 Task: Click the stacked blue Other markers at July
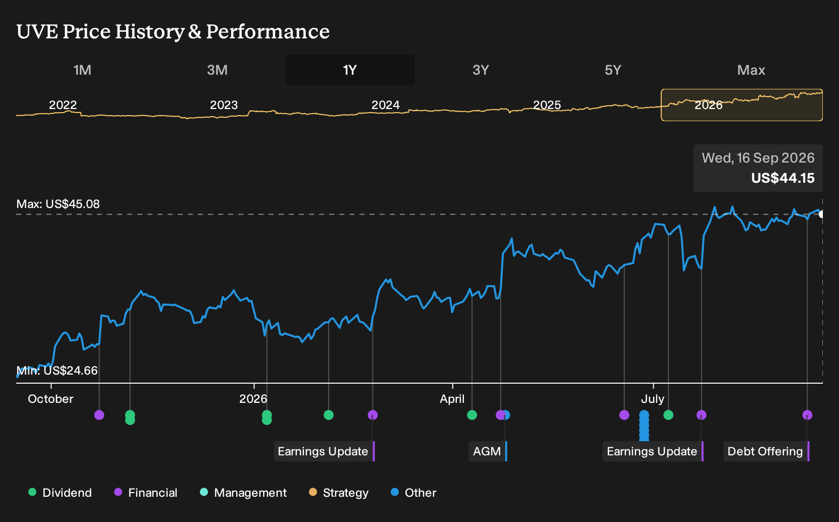644,426
